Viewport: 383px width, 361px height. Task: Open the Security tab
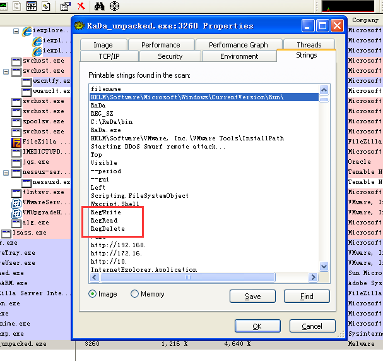pyautogui.click(x=170, y=56)
